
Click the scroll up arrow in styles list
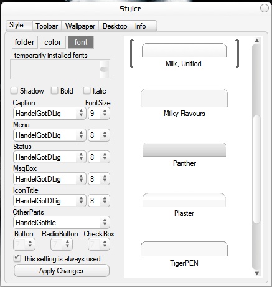(x=257, y=41)
